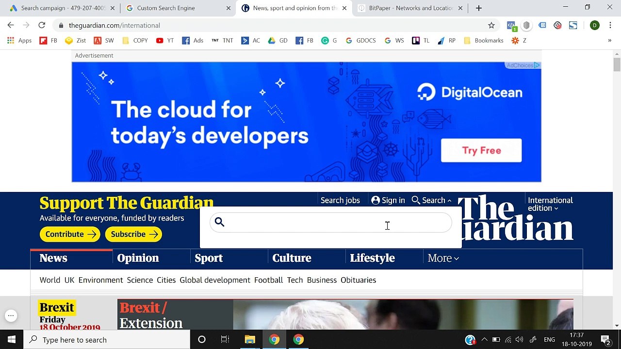Open the WS bookmark
The width and height of the screenshot is (621, 349).
coord(394,41)
